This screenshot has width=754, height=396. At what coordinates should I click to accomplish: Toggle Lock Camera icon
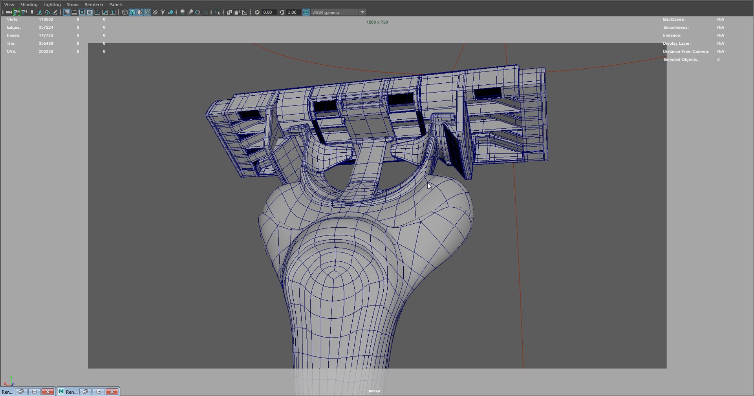tap(16, 12)
